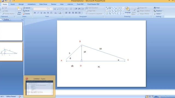Open the Slide Show ribbon tab
Screen dimensions: 175x98
pyautogui.click(x=43, y=4)
